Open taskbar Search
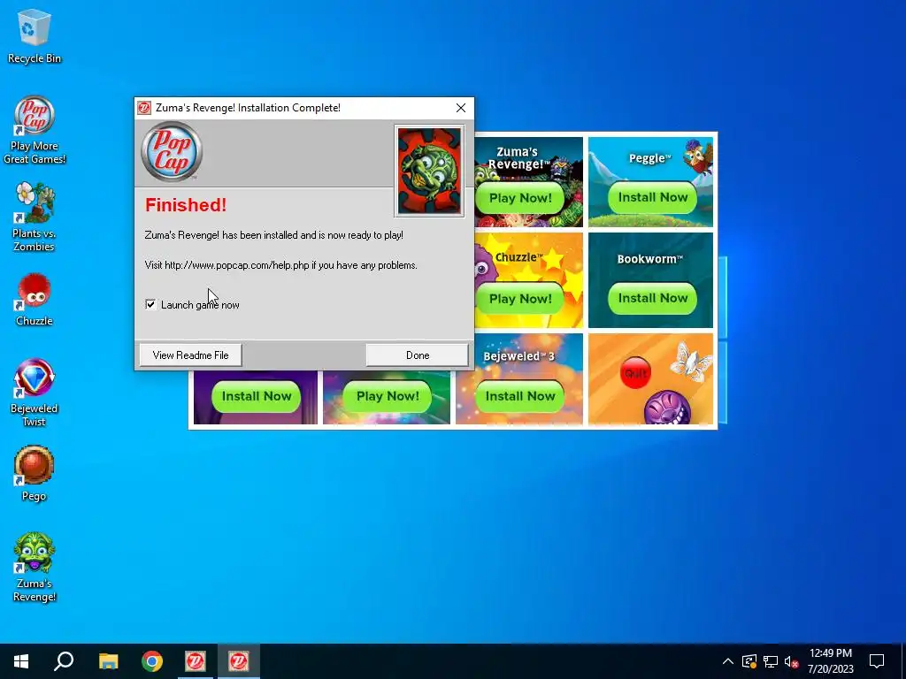Viewport: 906px width, 679px height. (64, 661)
